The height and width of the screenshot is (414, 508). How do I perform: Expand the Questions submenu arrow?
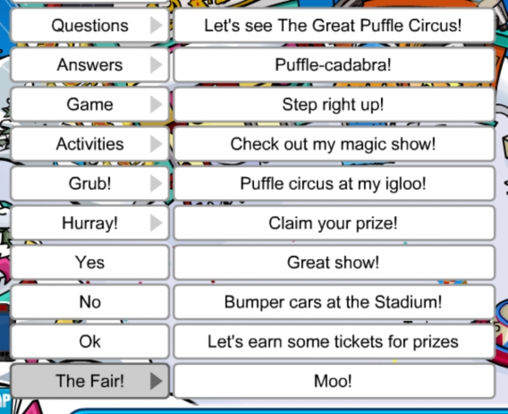coord(156,25)
